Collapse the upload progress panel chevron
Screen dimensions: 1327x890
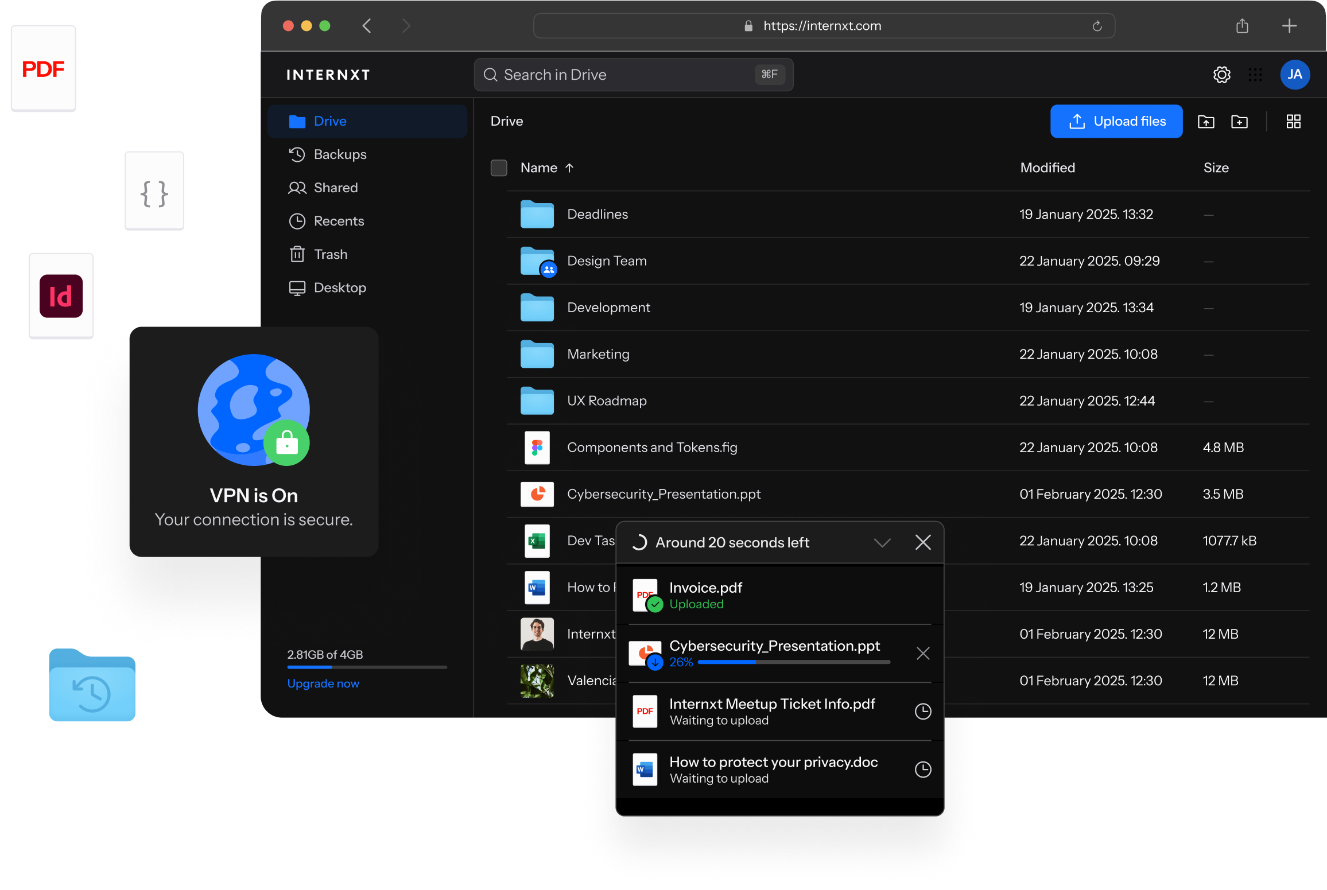[x=882, y=542]
